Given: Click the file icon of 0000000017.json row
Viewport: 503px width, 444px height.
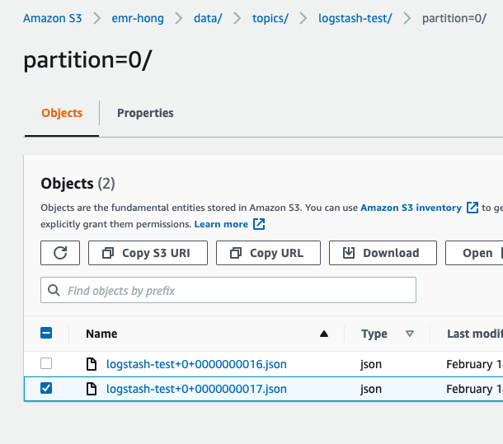Looking at the screenshot, I should pyautogui.click(x=92, y=389).
